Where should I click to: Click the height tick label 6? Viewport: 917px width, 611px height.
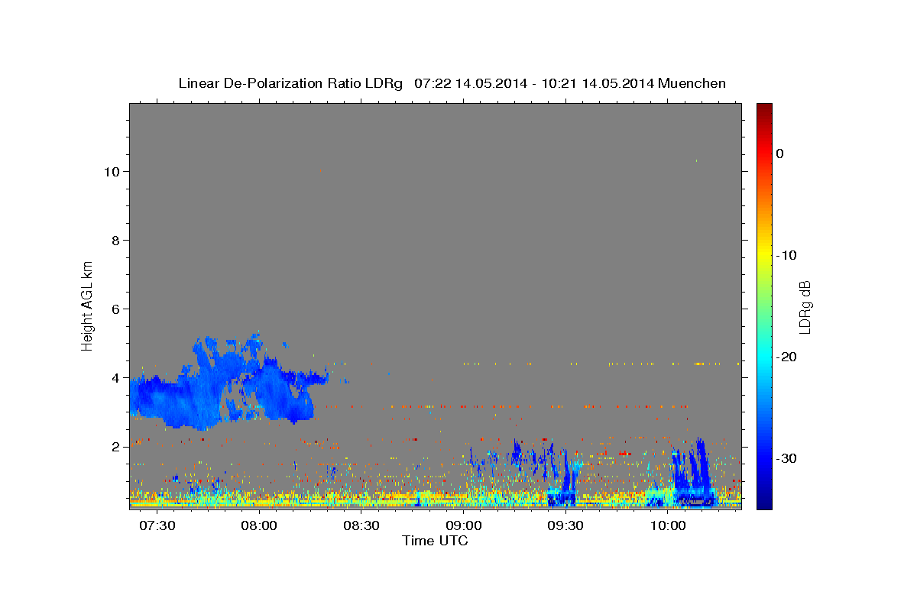click(116, 309)
